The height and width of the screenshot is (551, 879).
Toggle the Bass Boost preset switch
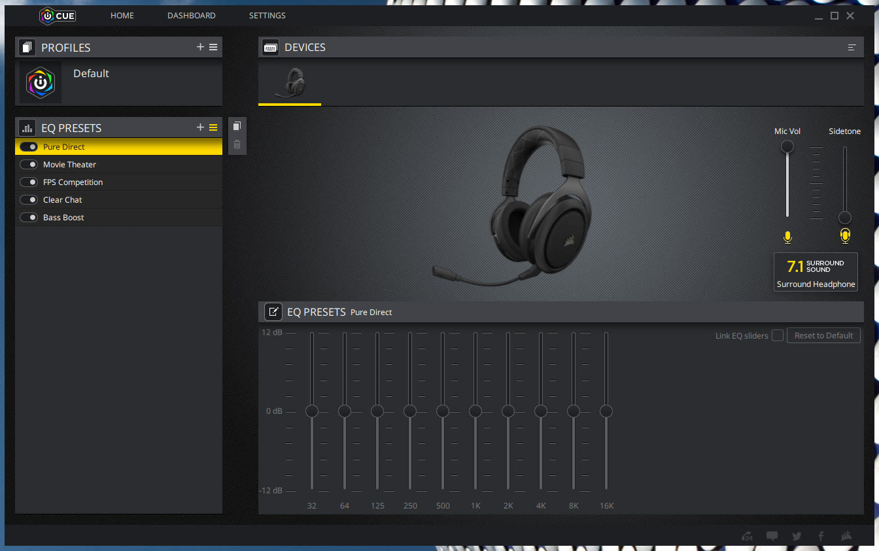[29, 218]
